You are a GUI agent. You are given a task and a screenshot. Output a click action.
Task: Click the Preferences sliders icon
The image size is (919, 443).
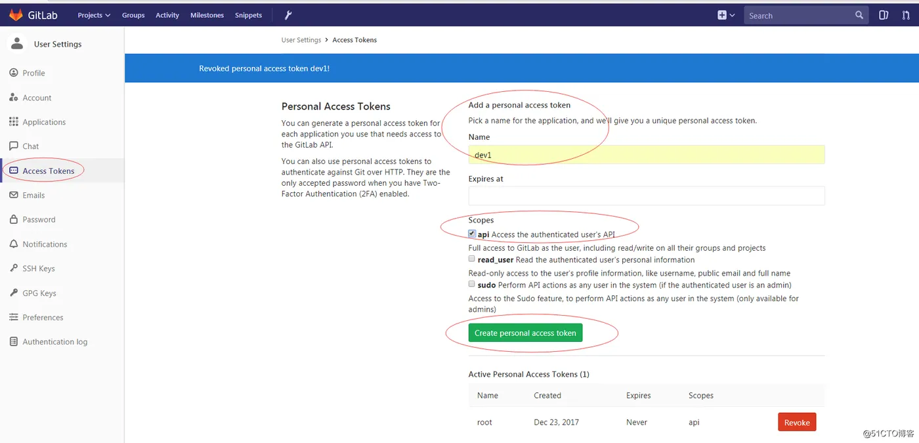[13, 317]
